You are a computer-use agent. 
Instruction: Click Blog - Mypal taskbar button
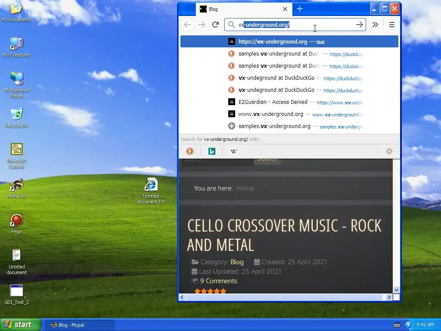pyautogui.click(x=80, y=325)
